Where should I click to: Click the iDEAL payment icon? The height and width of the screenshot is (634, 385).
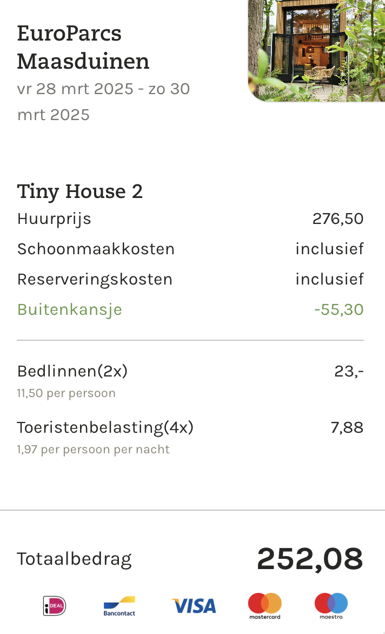pos(55,606)
